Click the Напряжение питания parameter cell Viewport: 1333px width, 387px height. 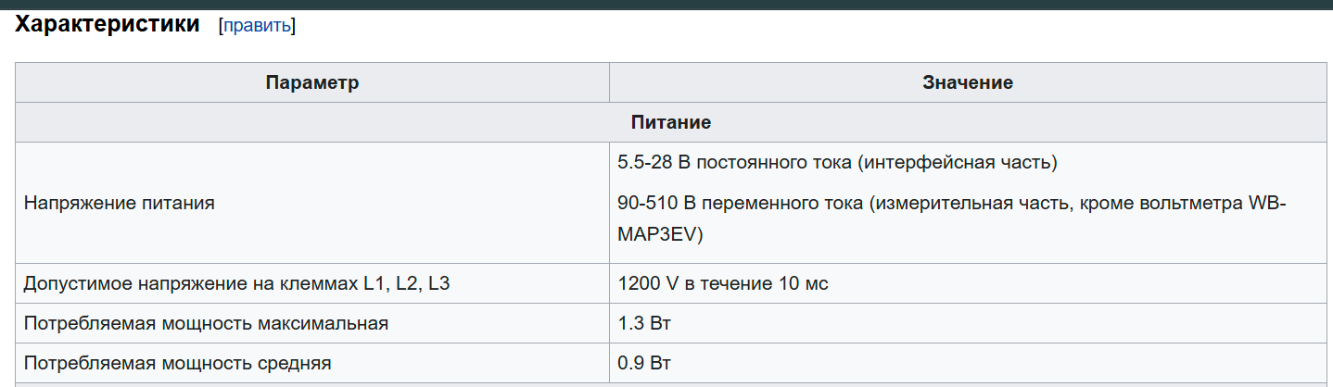[311, 203]
